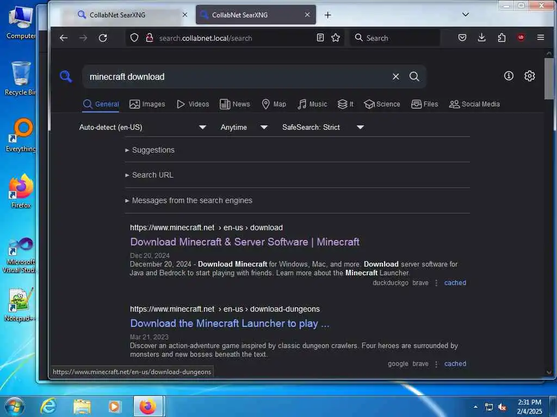The height and width of the screenshot is (417, 557).
Task: Select the Notepad++ desktop shortcut
Action: point(20,305)
